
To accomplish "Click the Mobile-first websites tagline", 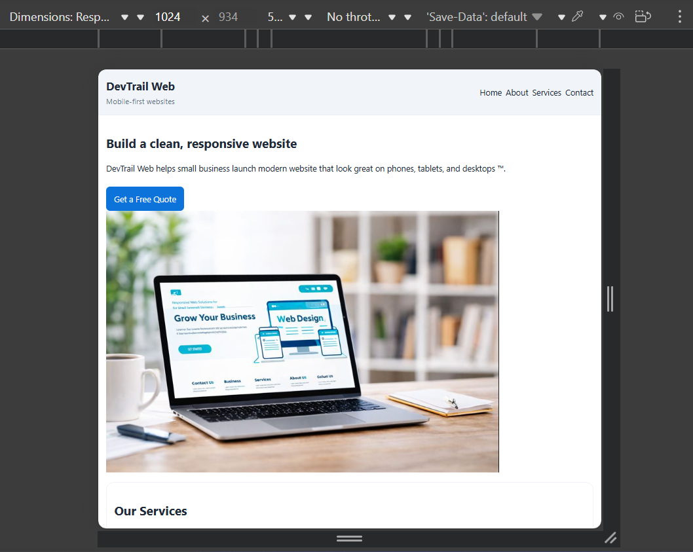I will (x=141, y=101).
